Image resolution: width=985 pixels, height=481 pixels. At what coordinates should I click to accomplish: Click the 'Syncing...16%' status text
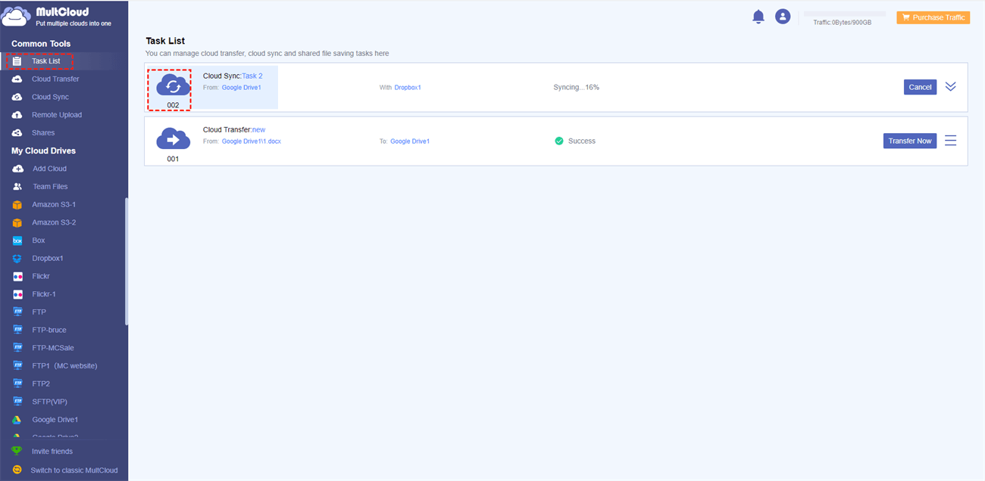(x=576, y=88)
